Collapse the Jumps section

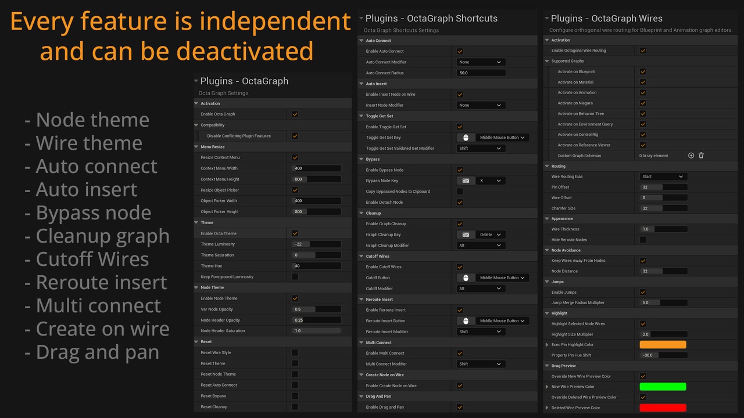pyautogui.click(x=546, y=282)
